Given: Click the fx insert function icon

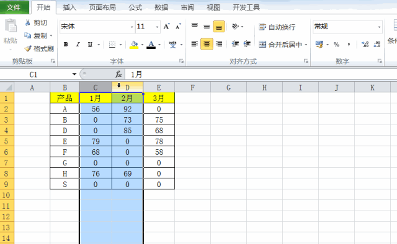Looking at the screenshot, I should (x=118, y=74).
